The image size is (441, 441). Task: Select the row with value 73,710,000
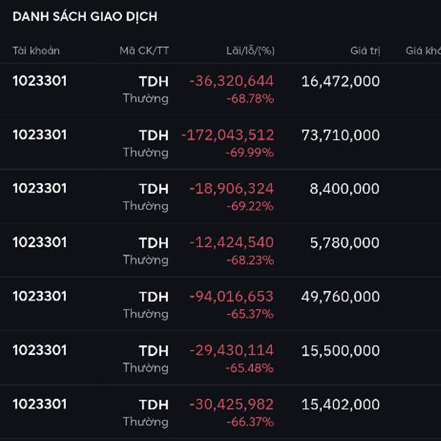pos(220,143)
